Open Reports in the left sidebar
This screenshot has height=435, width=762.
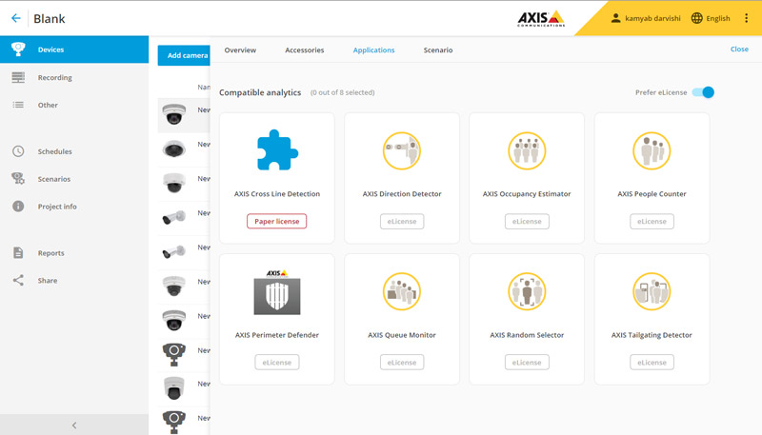50,253
